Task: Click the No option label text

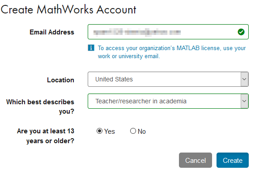Action: (142, 132)
